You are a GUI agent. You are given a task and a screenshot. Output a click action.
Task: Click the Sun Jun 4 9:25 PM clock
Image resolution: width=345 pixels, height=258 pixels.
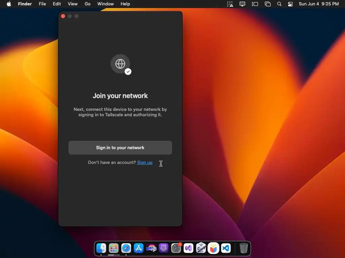pos(319,4)
